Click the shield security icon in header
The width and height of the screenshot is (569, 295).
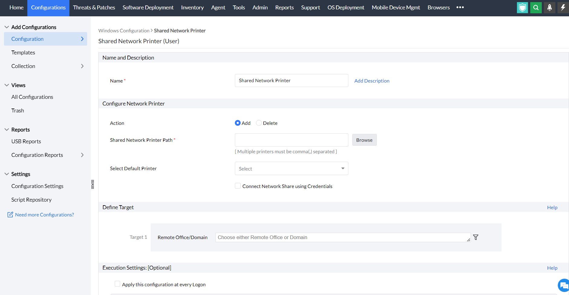pos(522,8)
